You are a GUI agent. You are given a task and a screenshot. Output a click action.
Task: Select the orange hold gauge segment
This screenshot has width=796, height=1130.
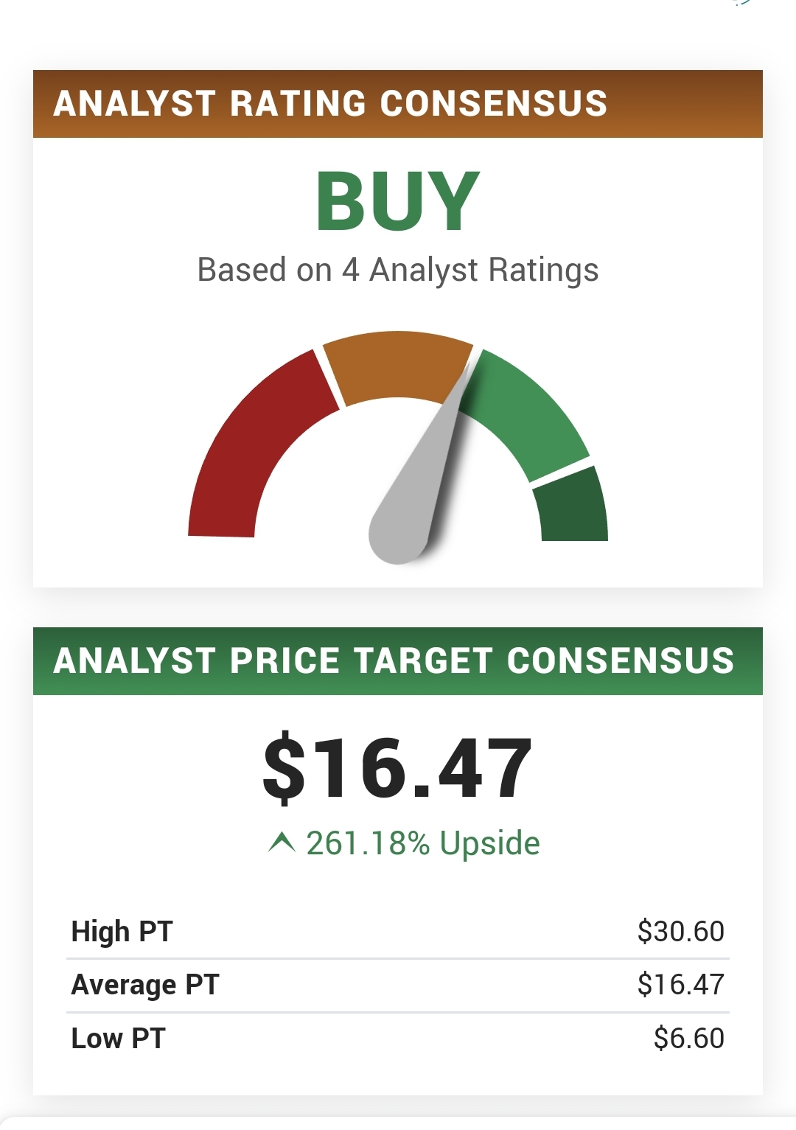399,368
